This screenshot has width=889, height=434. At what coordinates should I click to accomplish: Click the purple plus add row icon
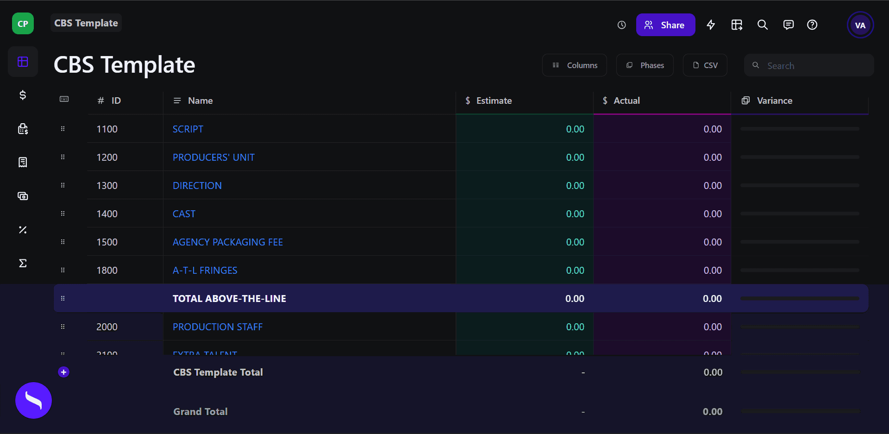(x=64, y=372)
